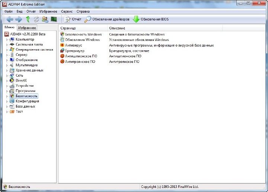Click the Refresh toolbar icon
This screenshot has height=192, width=268.
[x=36, y=19]
